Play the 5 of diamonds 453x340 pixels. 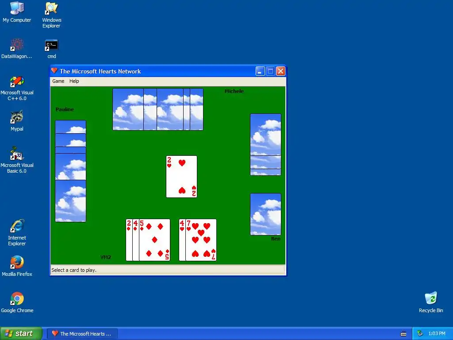tap(154, 240)
